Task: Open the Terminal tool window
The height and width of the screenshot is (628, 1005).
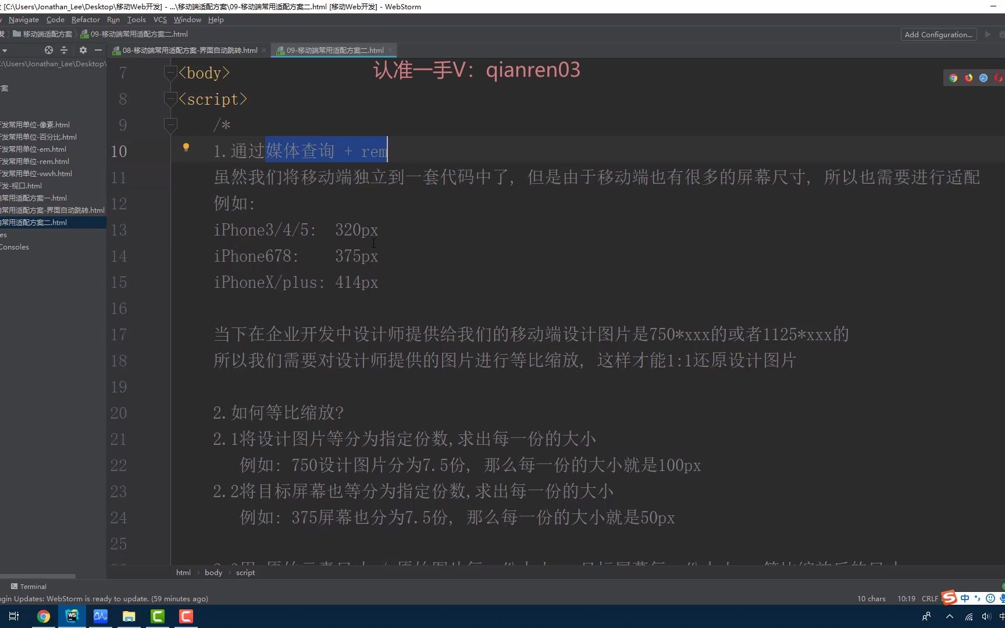Action: 28,587
